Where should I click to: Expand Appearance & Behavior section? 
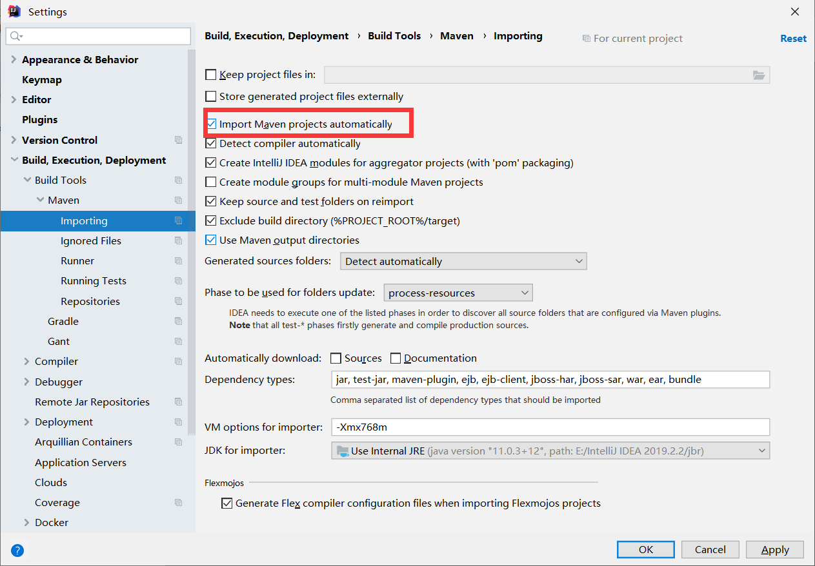tap(14, 59)
